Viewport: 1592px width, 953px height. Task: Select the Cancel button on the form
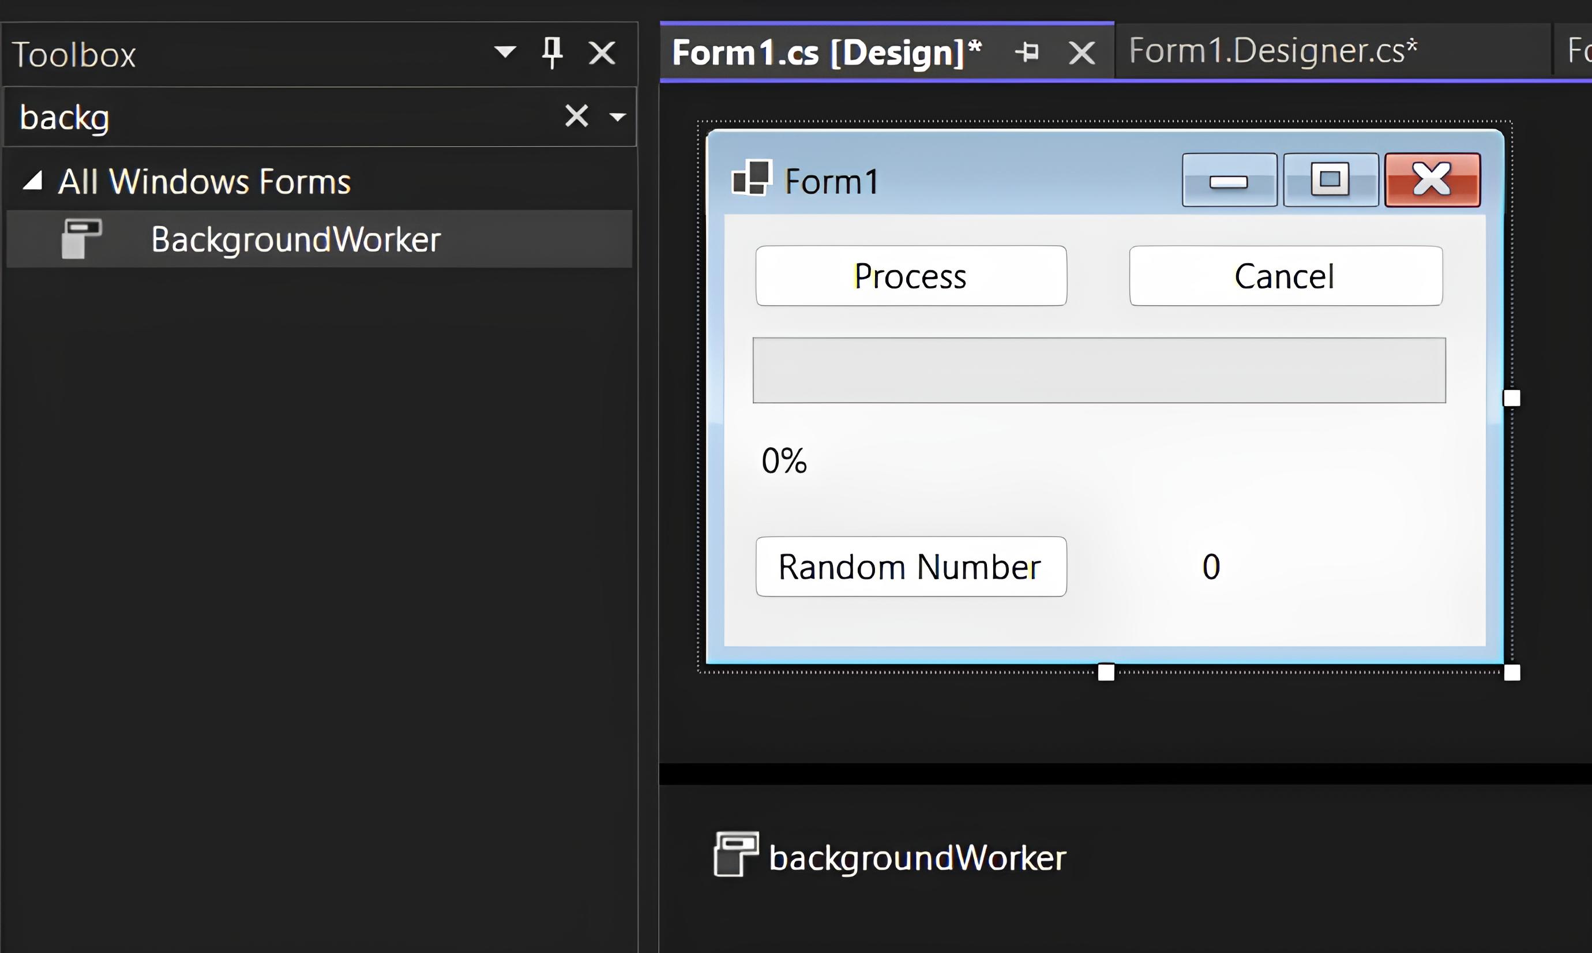[x=1286, y=276]
